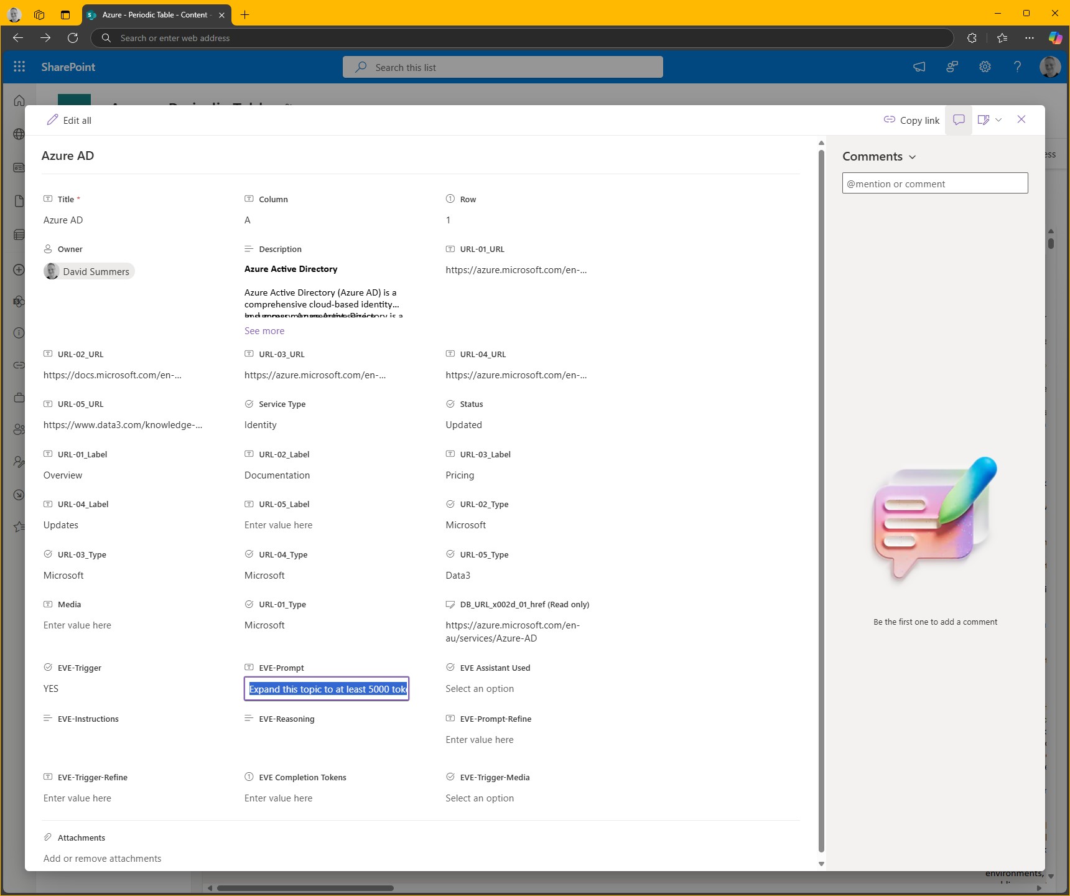Collapse the Comments section chevron
This screenshot has width=1070, height=896.
click(912, 157)
